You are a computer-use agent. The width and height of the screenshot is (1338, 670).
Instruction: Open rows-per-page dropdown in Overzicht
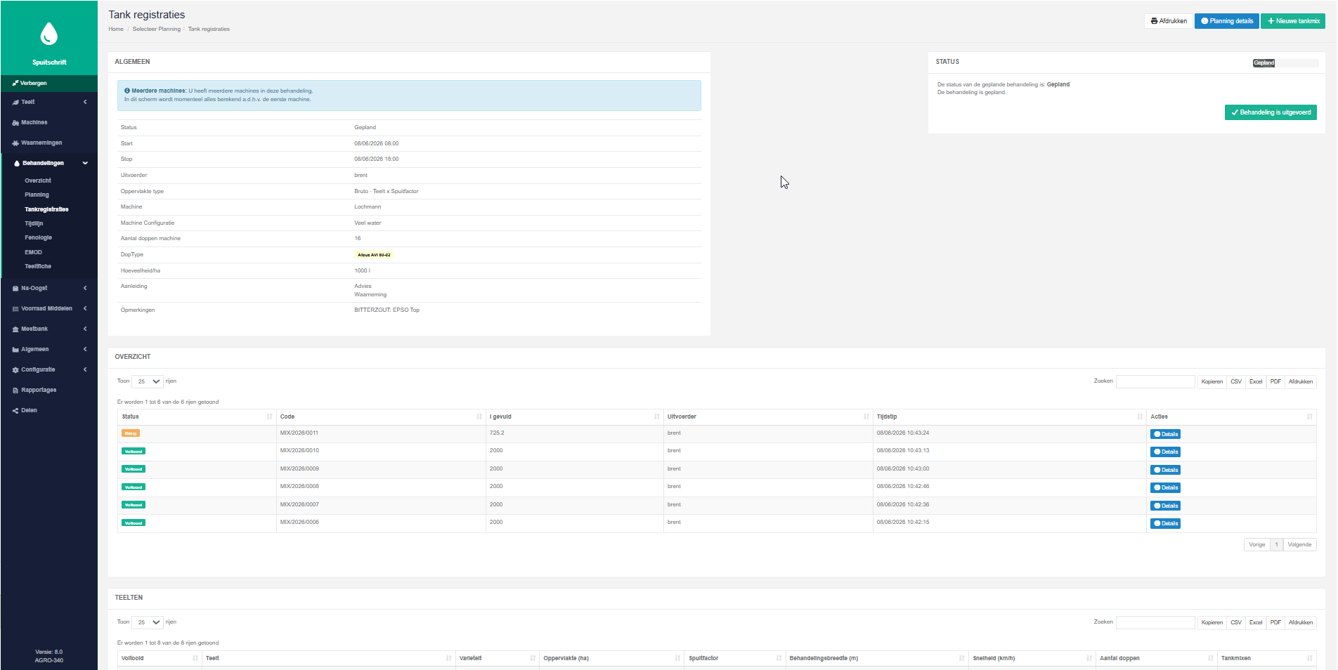tap(148, 381)
